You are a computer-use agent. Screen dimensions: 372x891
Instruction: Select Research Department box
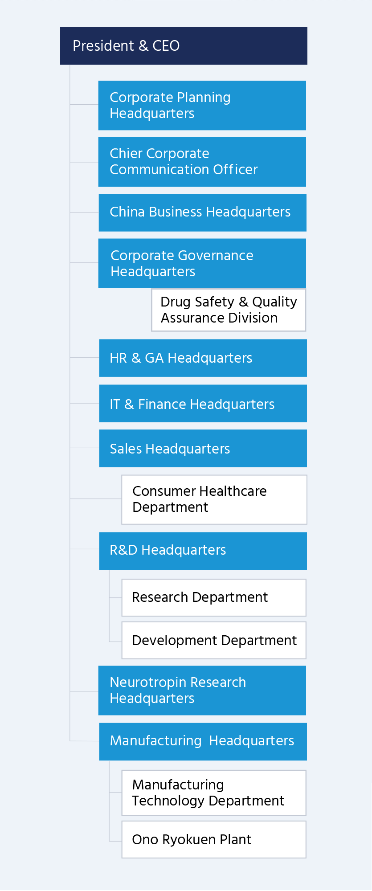click(214, 597)
